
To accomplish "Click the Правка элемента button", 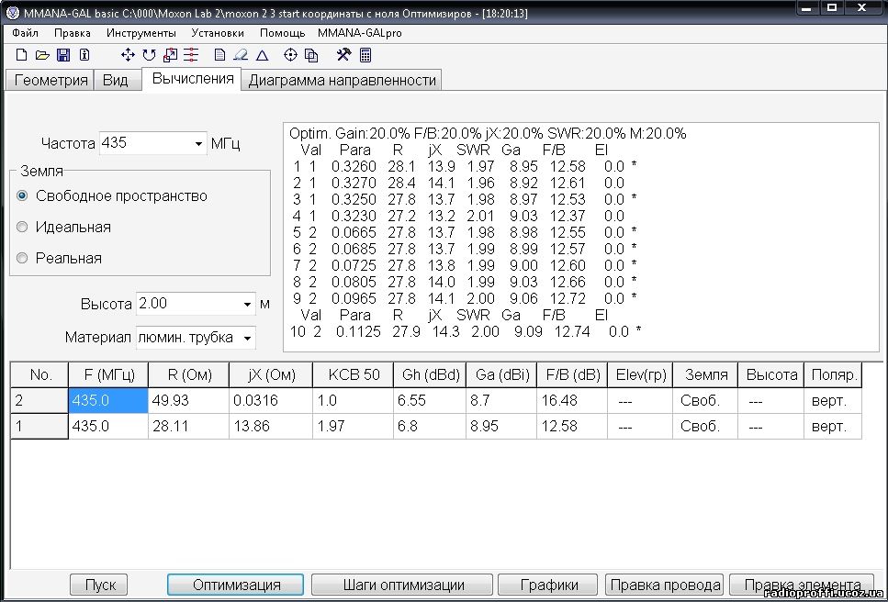I will click(802, 585).
